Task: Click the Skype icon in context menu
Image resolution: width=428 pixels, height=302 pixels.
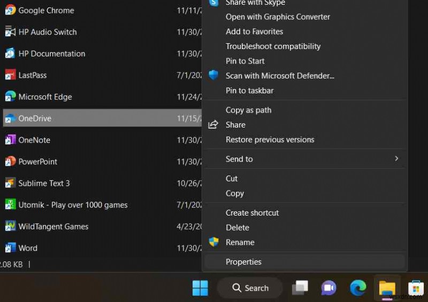Action: pos(213,3)
